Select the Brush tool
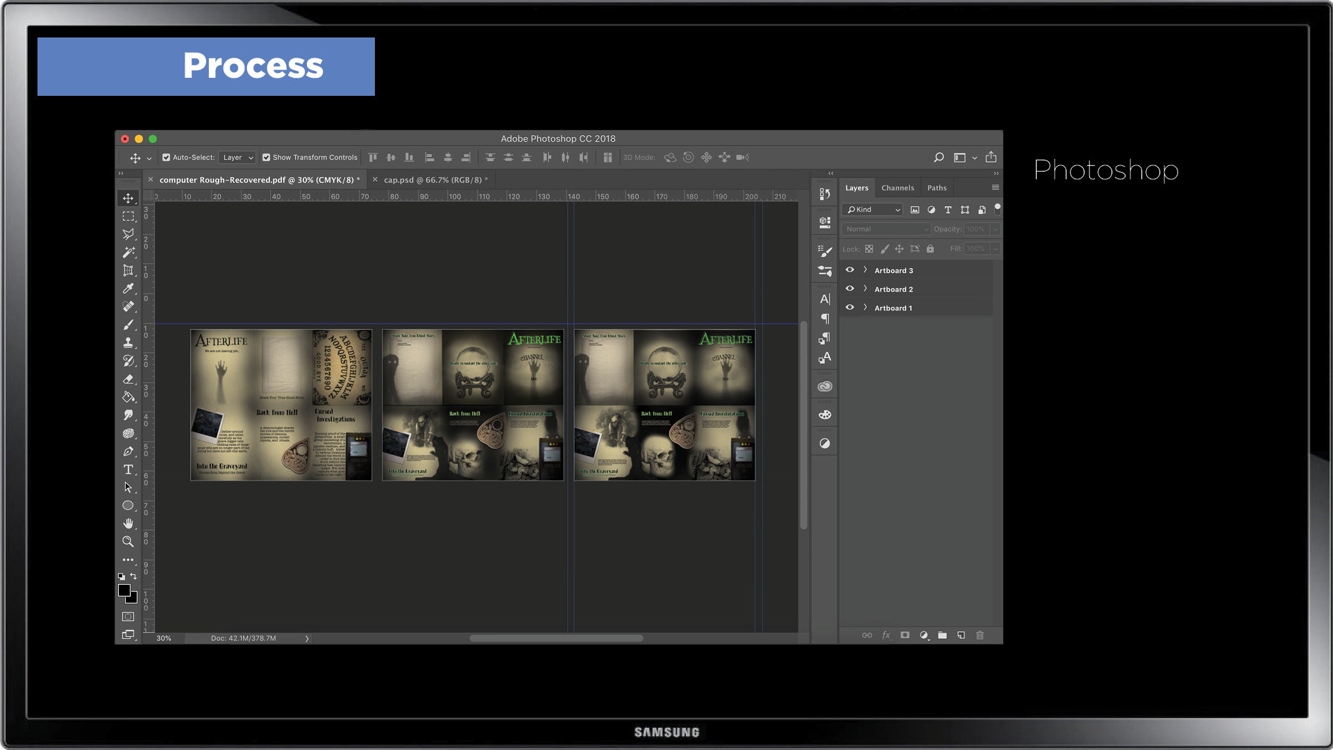Image resolution: width=1333 pixels, height=750 pixels. coord(128,325)
